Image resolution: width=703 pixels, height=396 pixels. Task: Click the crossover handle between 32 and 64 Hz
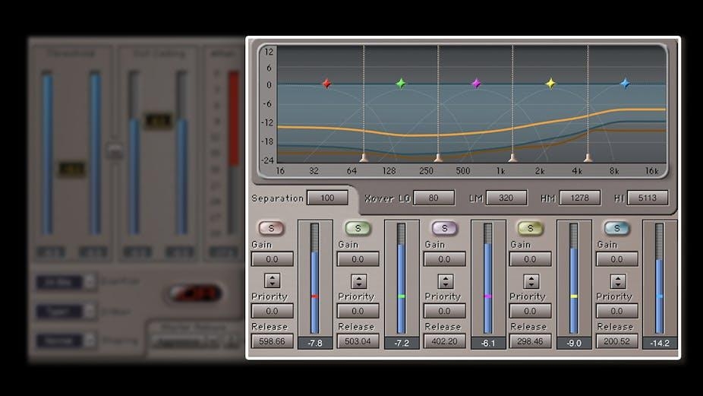(364, 157)
